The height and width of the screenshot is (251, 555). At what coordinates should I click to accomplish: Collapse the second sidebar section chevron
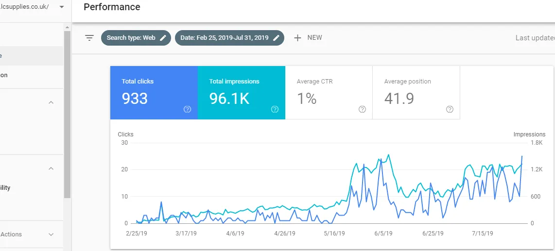(51, 168)
